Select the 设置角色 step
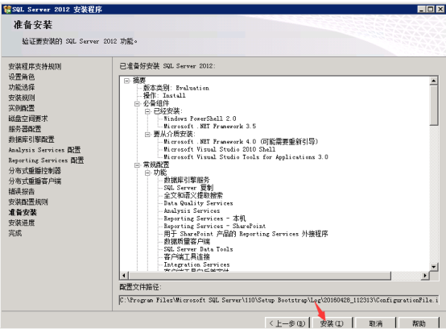The width and height of the screenshot is (446, 329). [x=22, y=77]
